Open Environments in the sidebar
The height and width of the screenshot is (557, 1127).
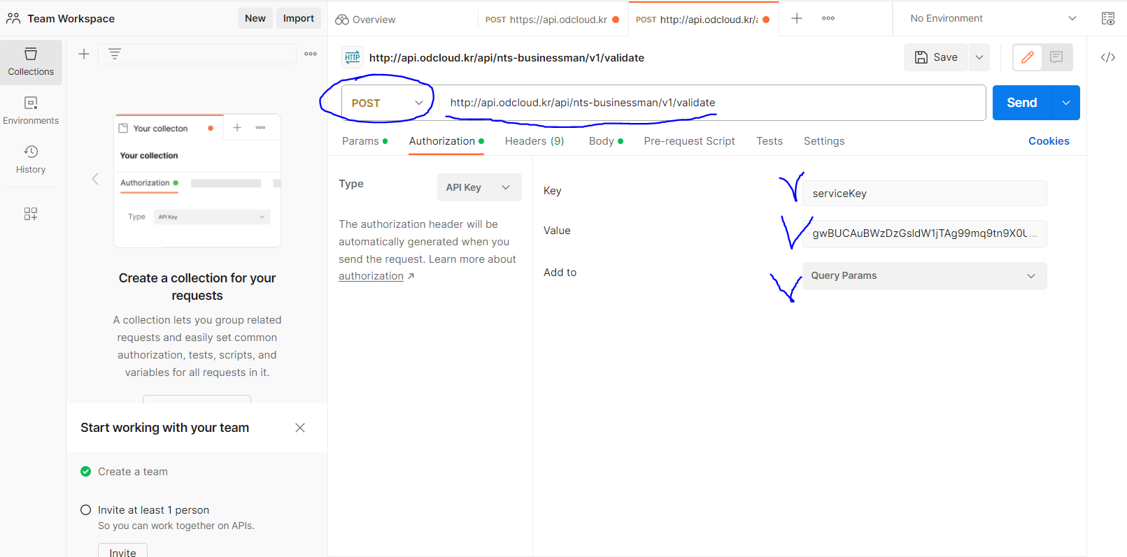click(x=31, y=111)
